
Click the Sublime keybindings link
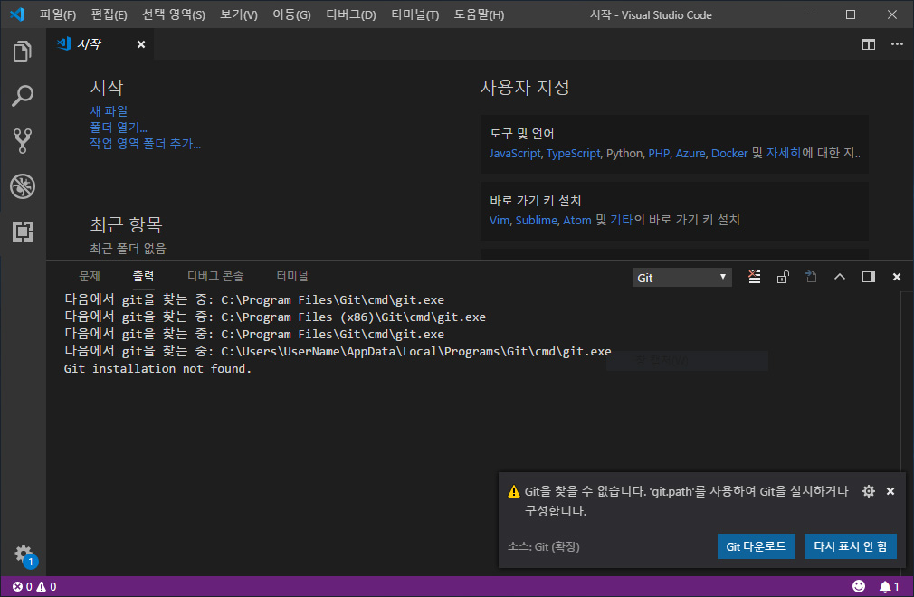(x=537, y=220)
